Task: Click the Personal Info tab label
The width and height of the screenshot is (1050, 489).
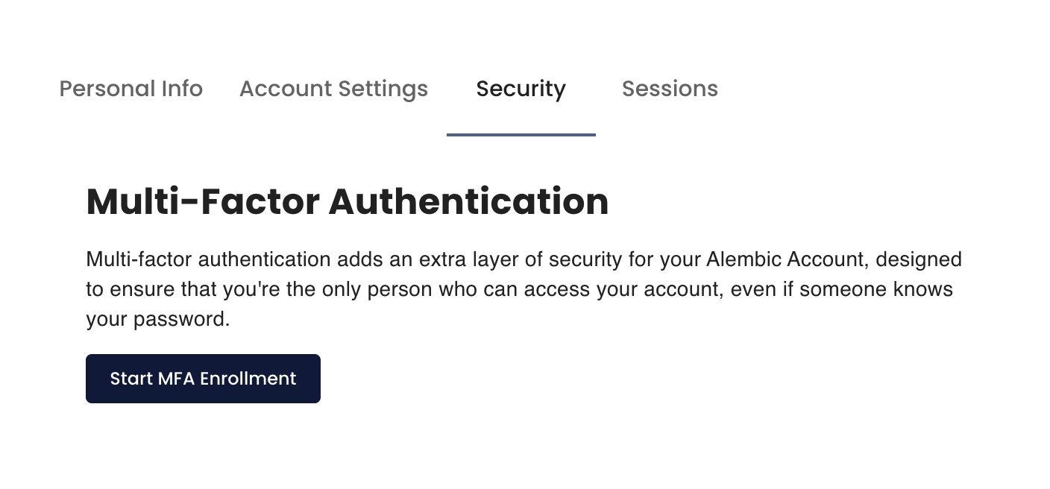Action: click(131, 89)
